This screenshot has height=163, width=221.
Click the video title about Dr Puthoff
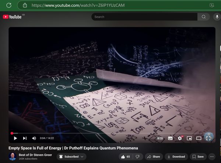click(x=73, y=148)
